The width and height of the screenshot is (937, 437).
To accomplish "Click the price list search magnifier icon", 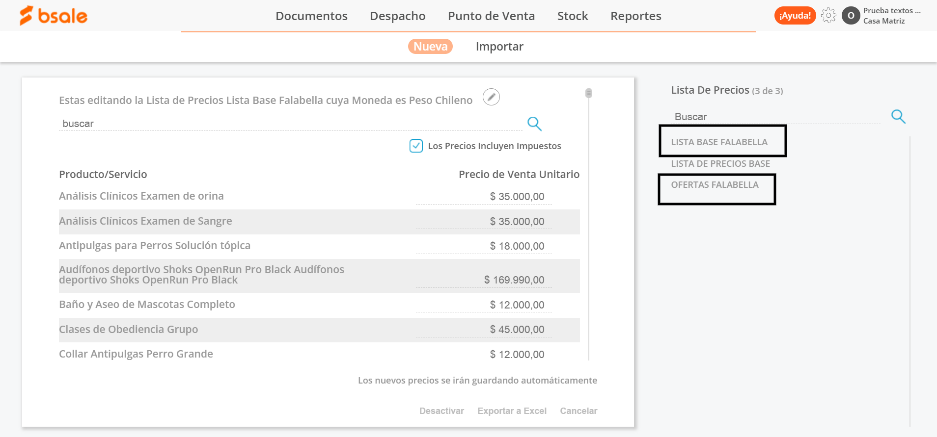I will 898,117.
